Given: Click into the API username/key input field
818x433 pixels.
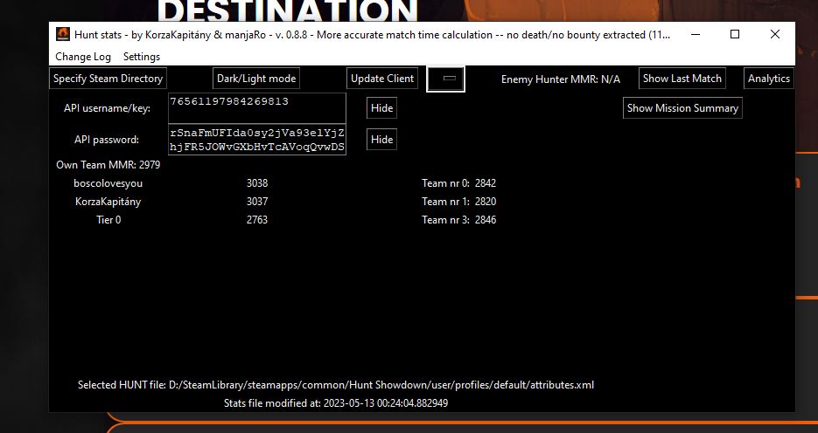Looking at the screenshot, I should [257, 108].
